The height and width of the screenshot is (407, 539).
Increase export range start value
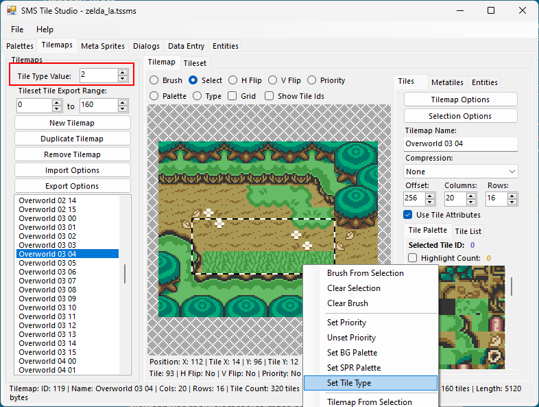point(57,102)
